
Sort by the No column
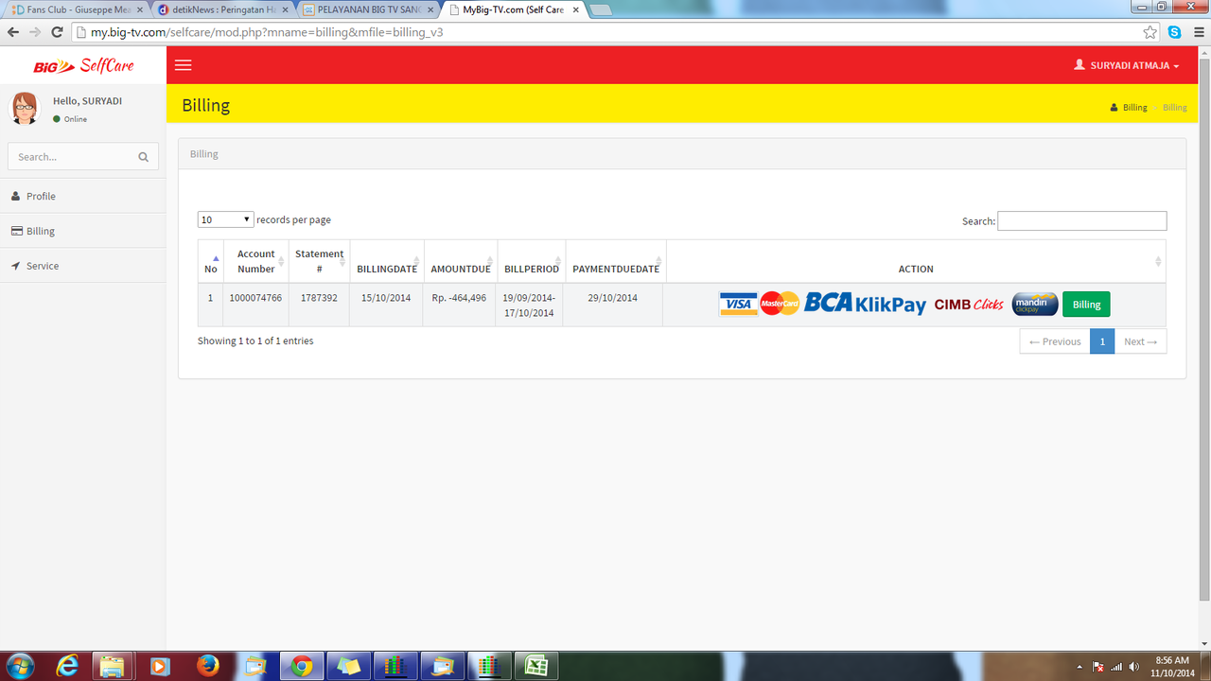point(211,261)
